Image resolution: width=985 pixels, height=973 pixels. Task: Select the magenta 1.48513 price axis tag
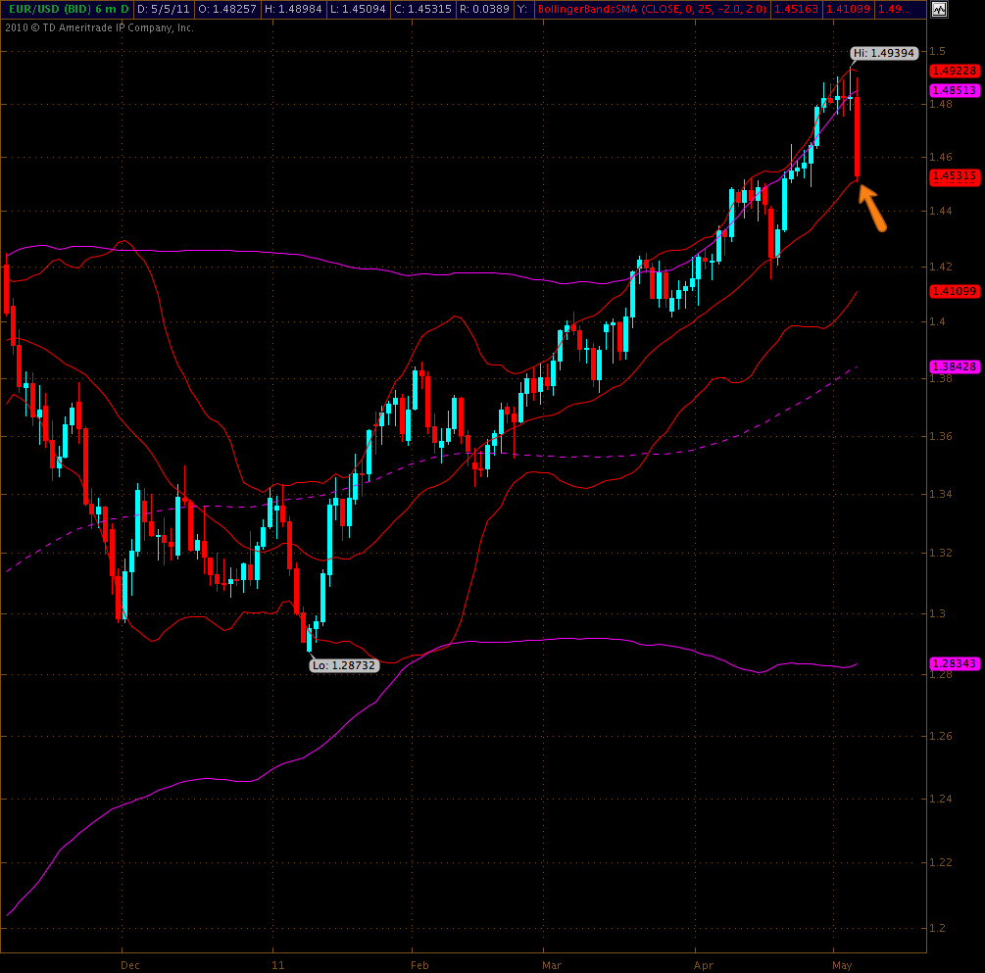click(x=954, y=89)
